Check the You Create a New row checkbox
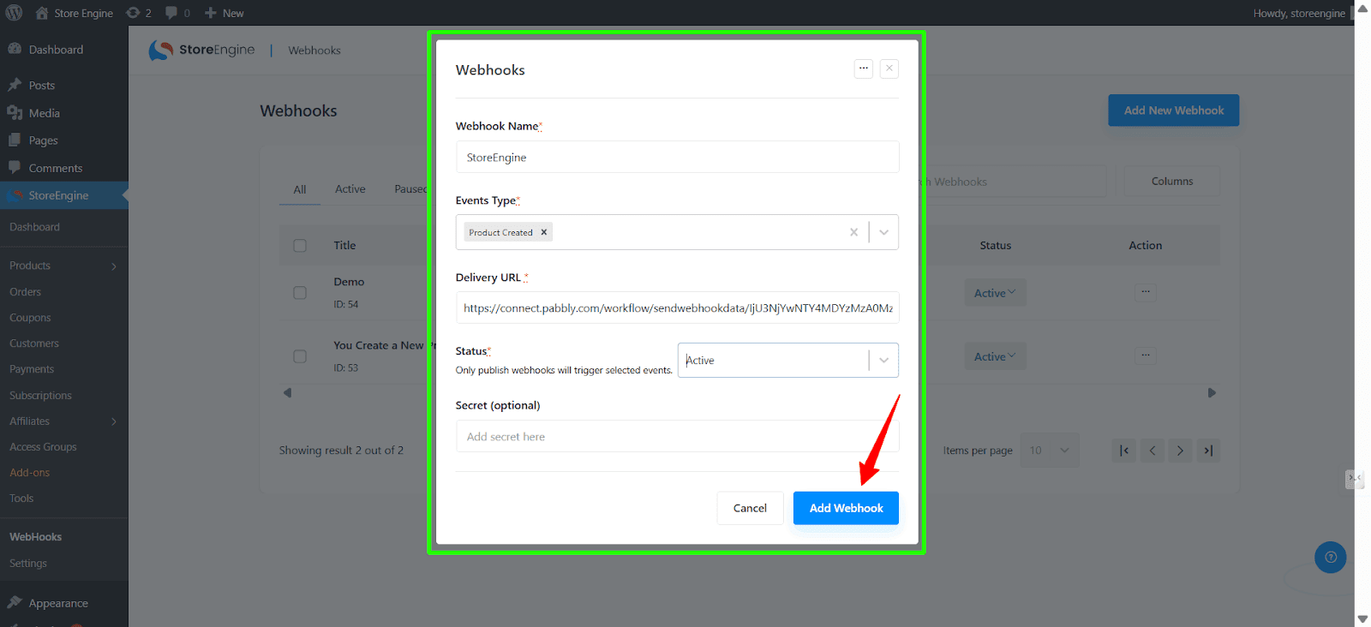The image size is (1371, 627). [x=300, y=356]
